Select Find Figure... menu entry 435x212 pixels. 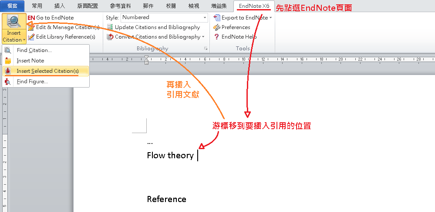click(46, 82)
